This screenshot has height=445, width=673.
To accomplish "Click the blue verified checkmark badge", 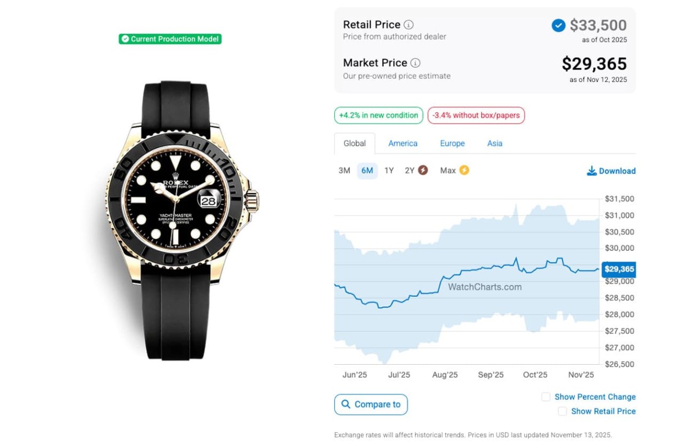I will click(558, 25).
